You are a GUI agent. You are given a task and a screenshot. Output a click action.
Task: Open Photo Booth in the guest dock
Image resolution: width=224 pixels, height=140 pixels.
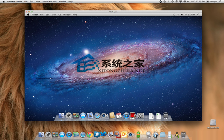tap(133, 115)
